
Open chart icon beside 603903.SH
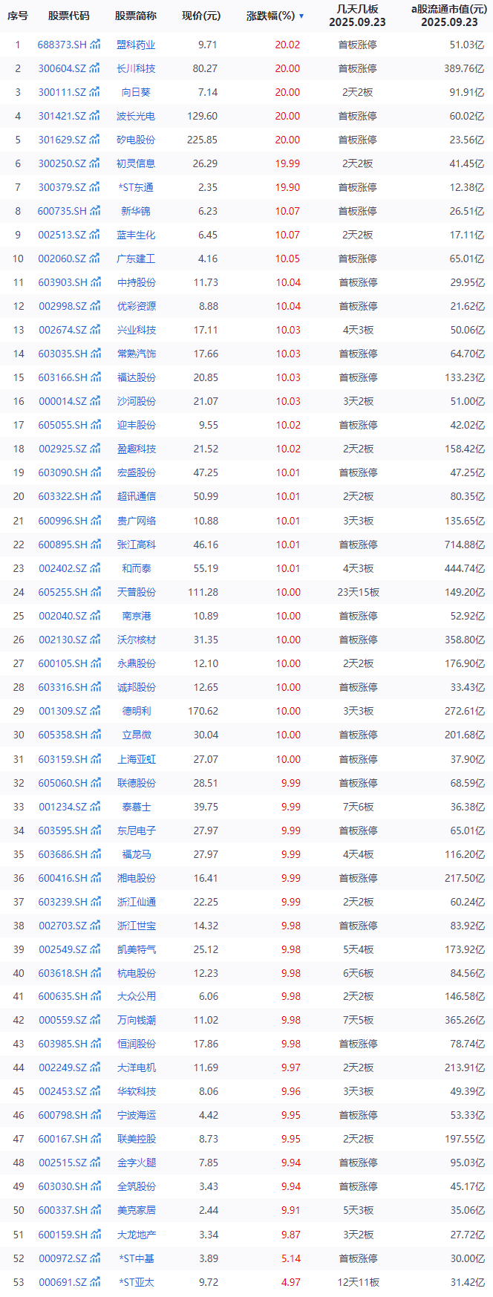point(95,282)
